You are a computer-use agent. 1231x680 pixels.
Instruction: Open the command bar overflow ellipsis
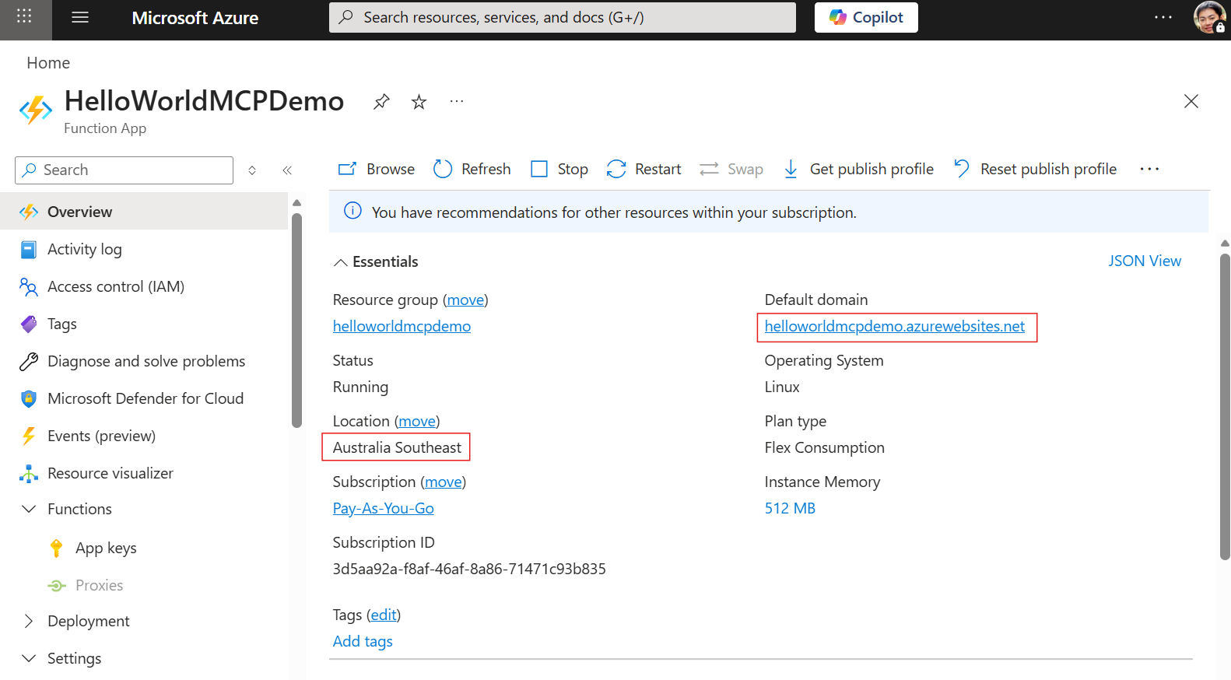(x=1149, y=169)
